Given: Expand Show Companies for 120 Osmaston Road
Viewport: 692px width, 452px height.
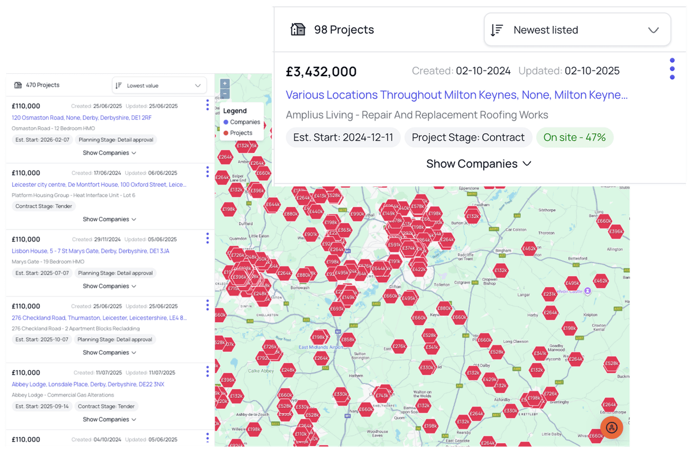Looking at the screenshot, I should 109,153.
